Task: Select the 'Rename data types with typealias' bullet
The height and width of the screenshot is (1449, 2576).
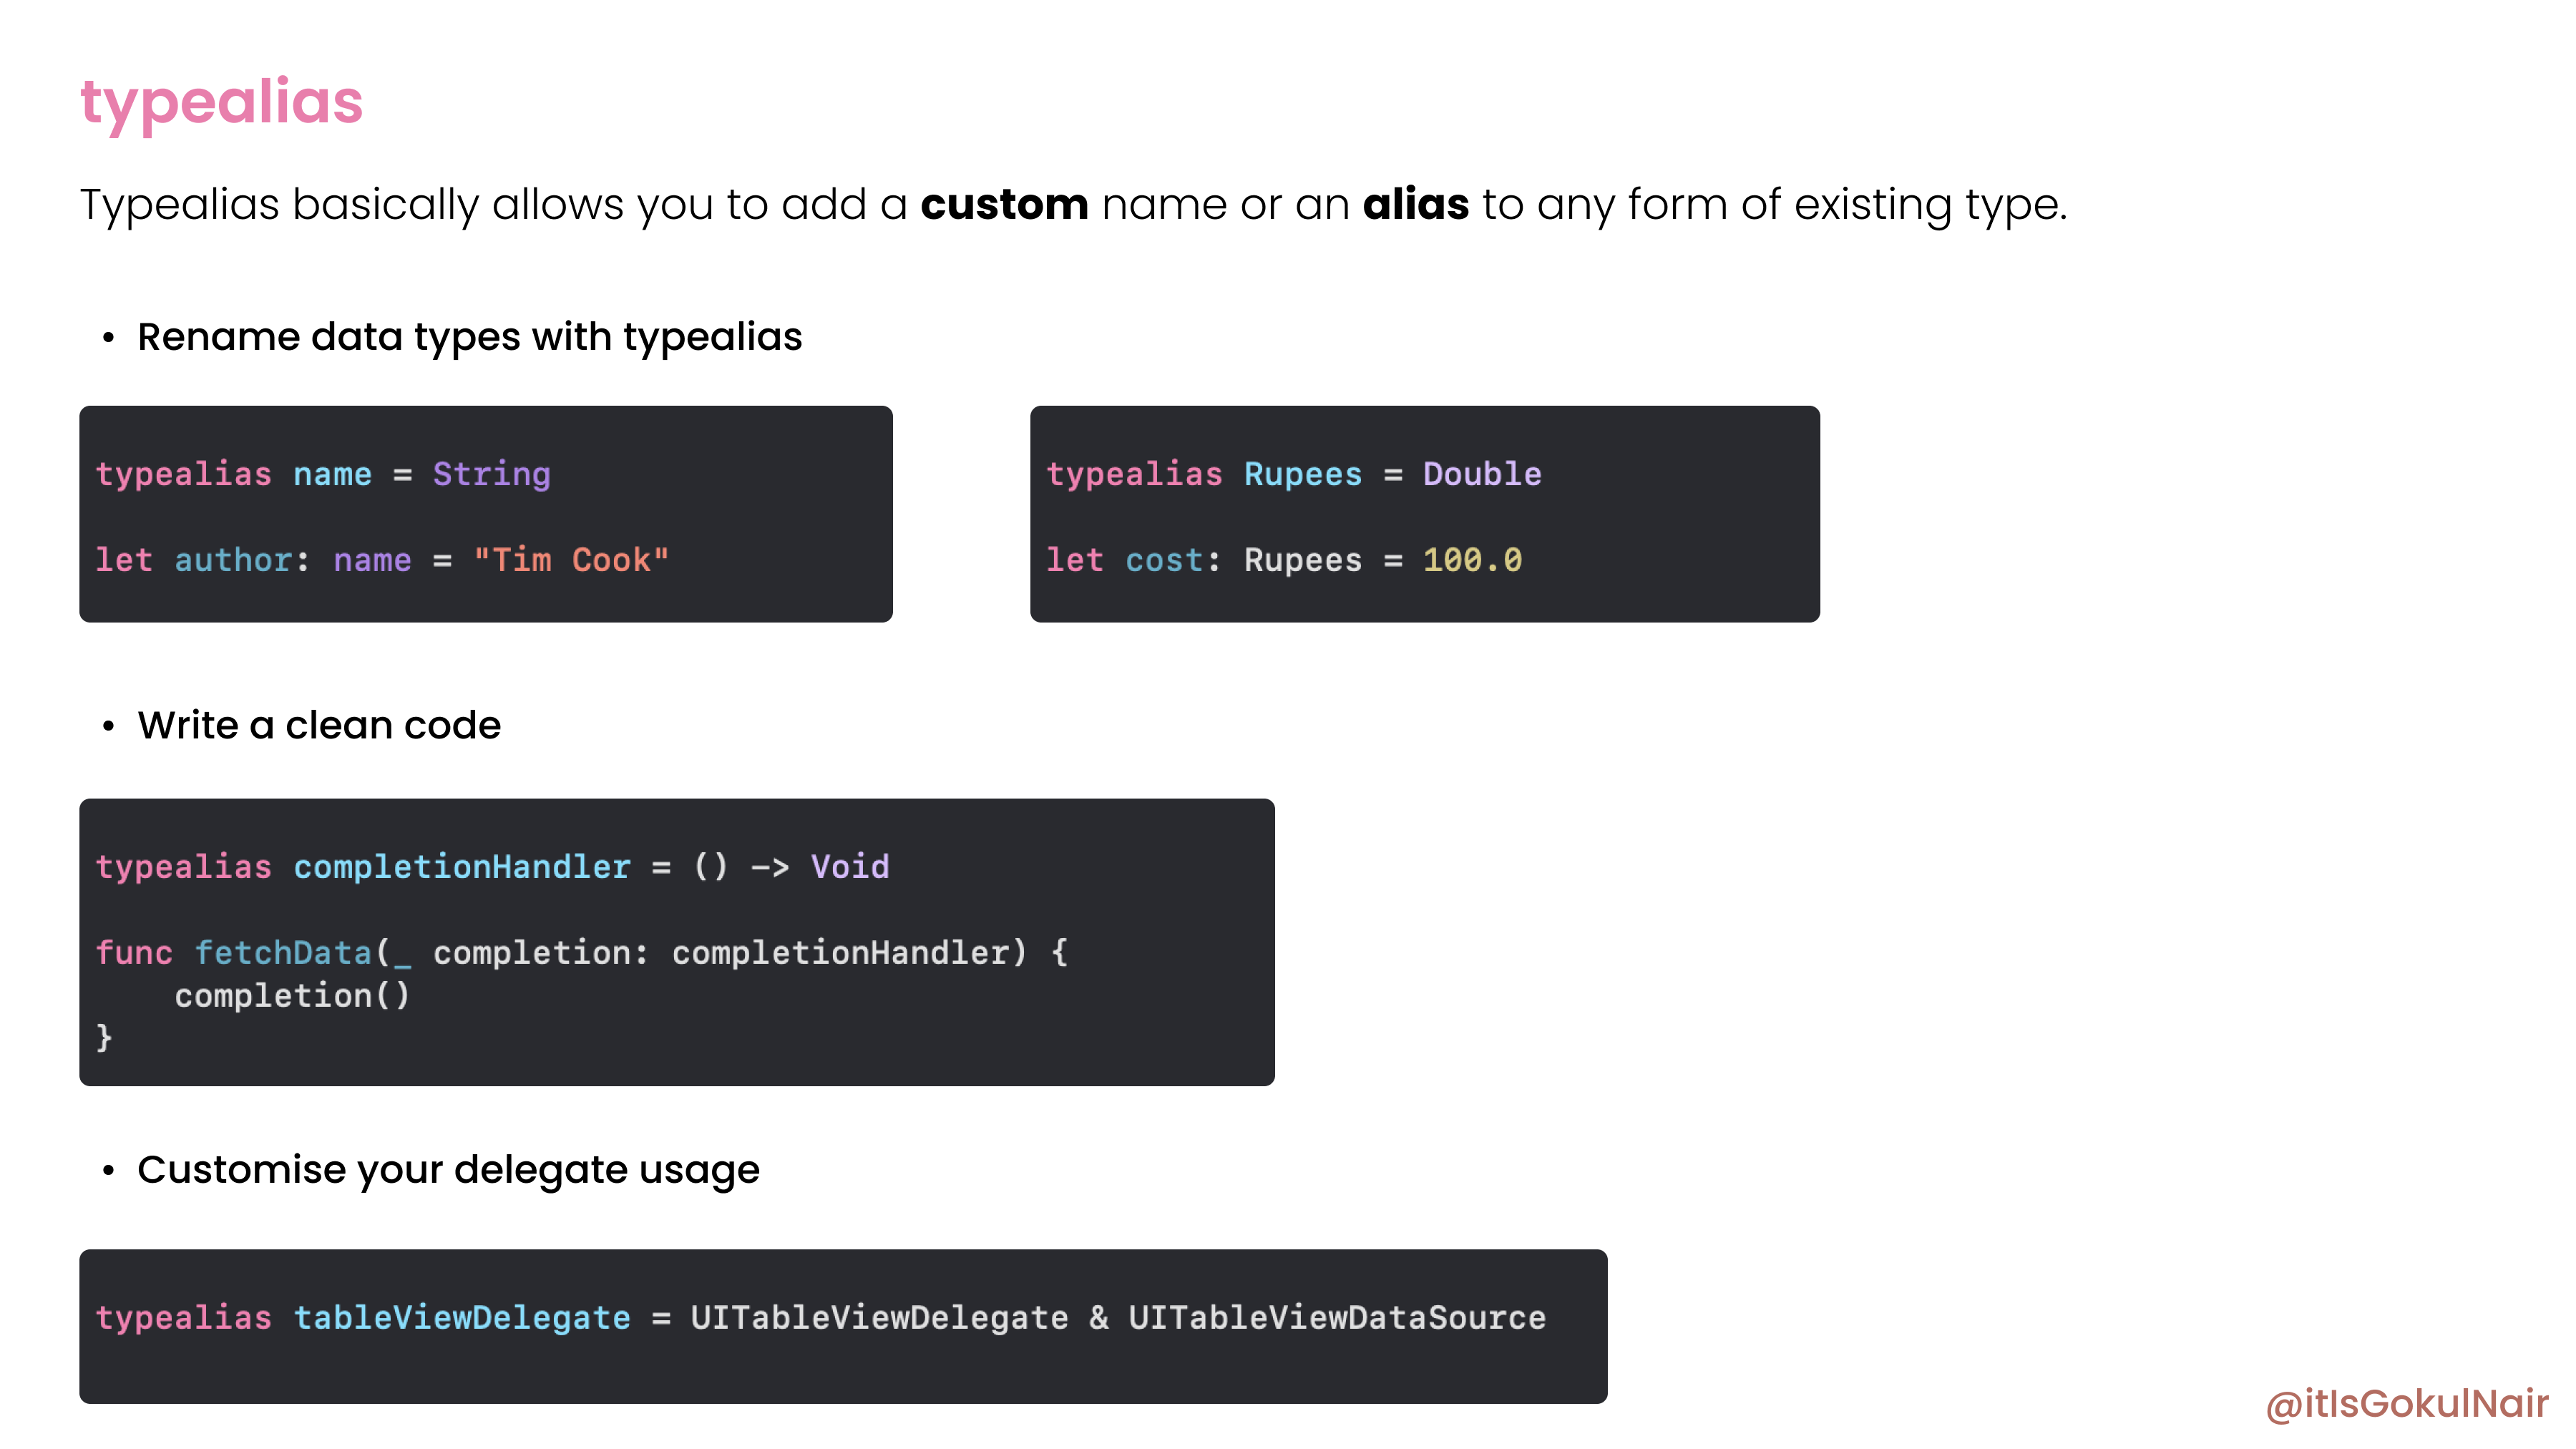Action: click(469, 336)
